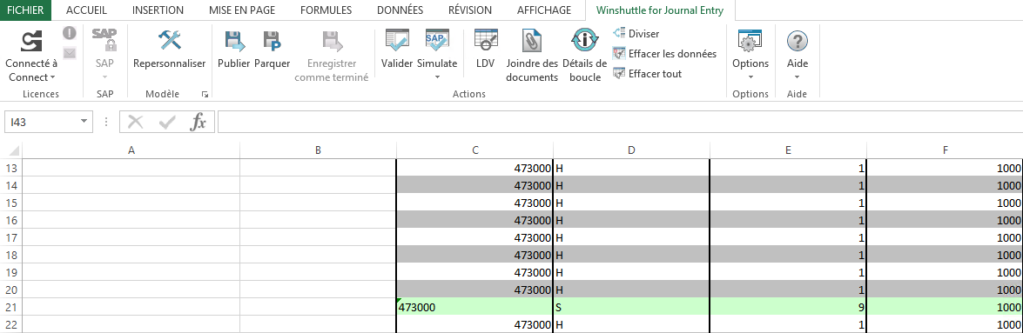Select row 13 header
This screenshot has height=333, width=1023.
(11, 168)
